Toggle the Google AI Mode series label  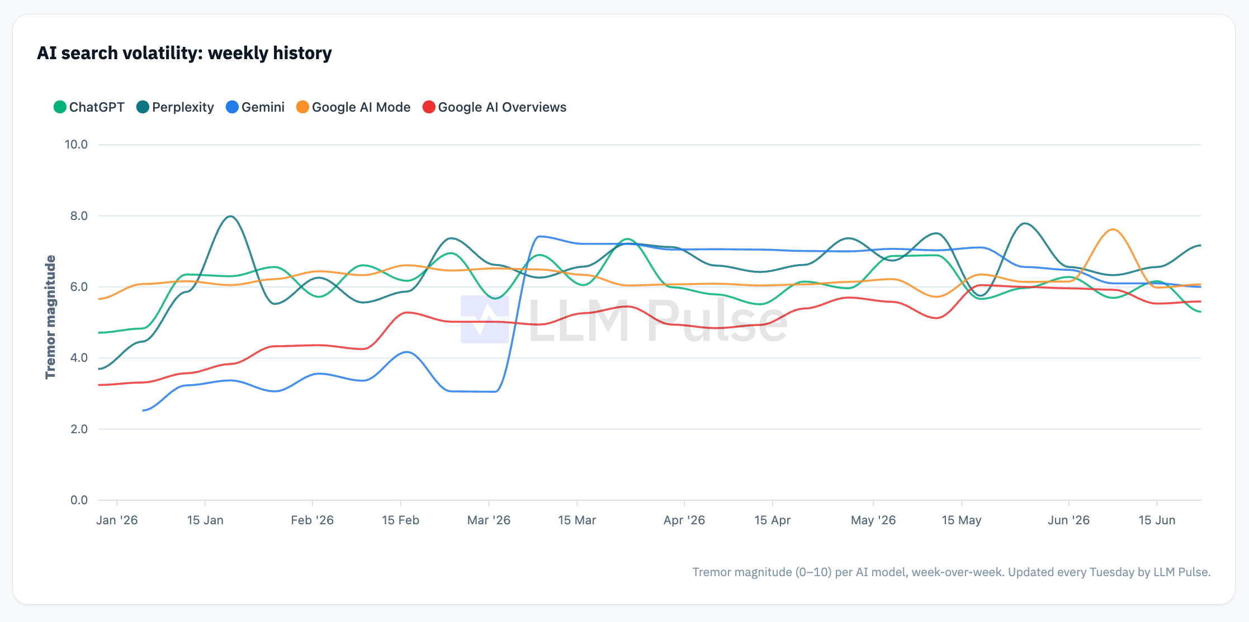tap(361, 107)
